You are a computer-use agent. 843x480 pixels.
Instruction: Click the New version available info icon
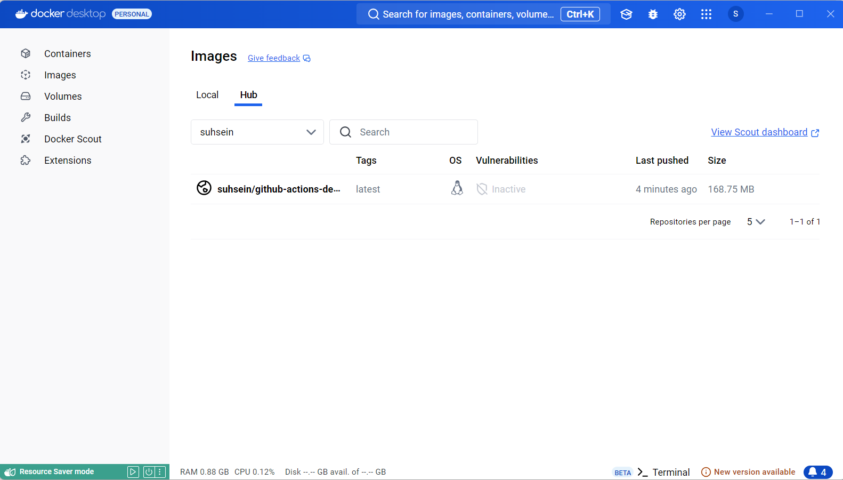coord(706,472)
